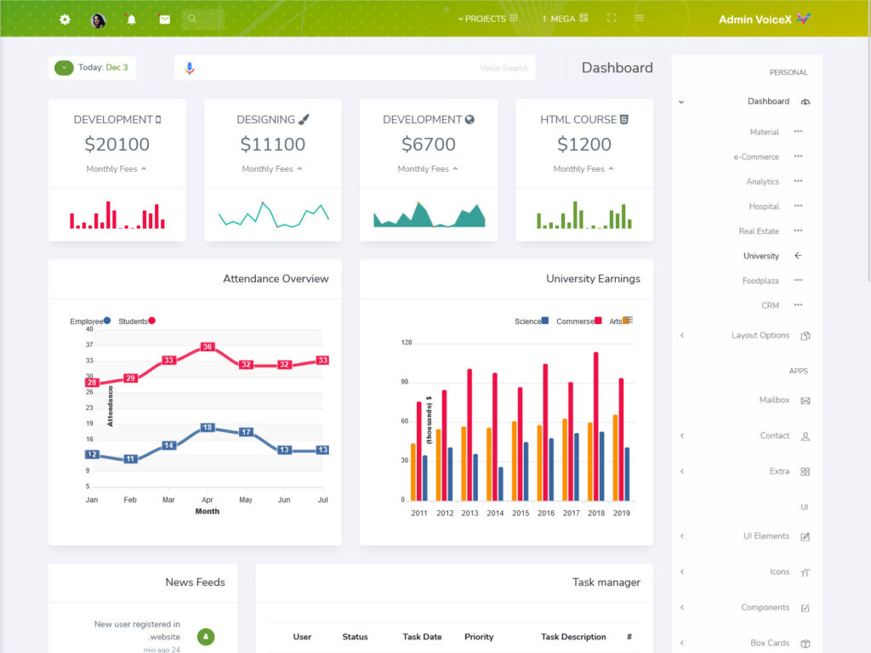Viewport: 871px width, 653px height.
Task: Toggle the Employee series in attendance legend
Action: pyautogui.click(x=90, y=321)
